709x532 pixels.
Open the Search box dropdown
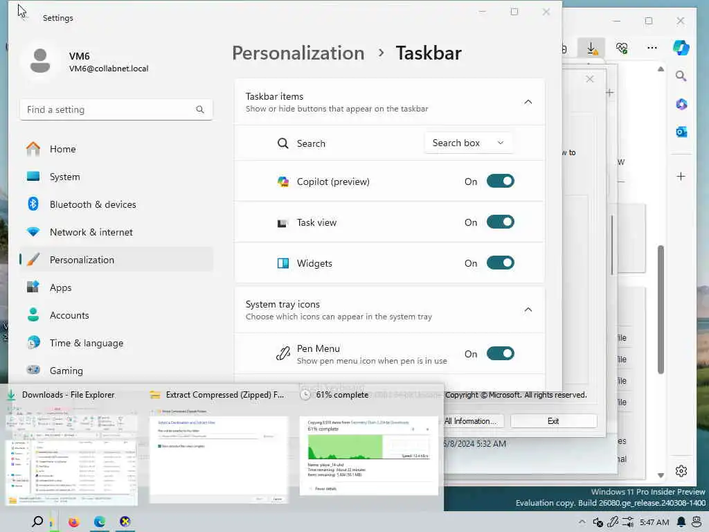(468, 143)
